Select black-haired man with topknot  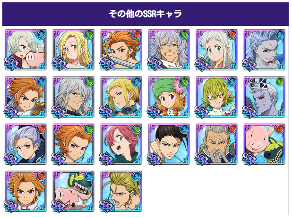tap(169, 144)
